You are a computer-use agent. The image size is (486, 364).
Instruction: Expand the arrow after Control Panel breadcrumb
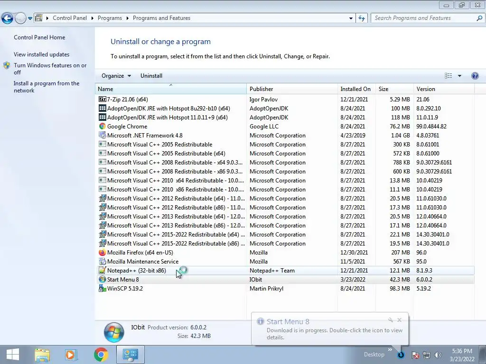coord(93,18)
